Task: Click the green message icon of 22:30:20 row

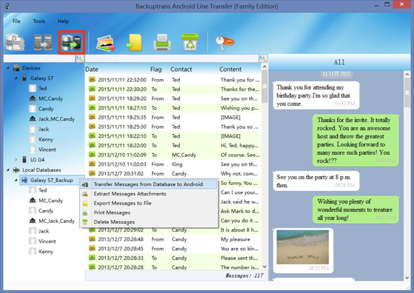Action: 92,89
